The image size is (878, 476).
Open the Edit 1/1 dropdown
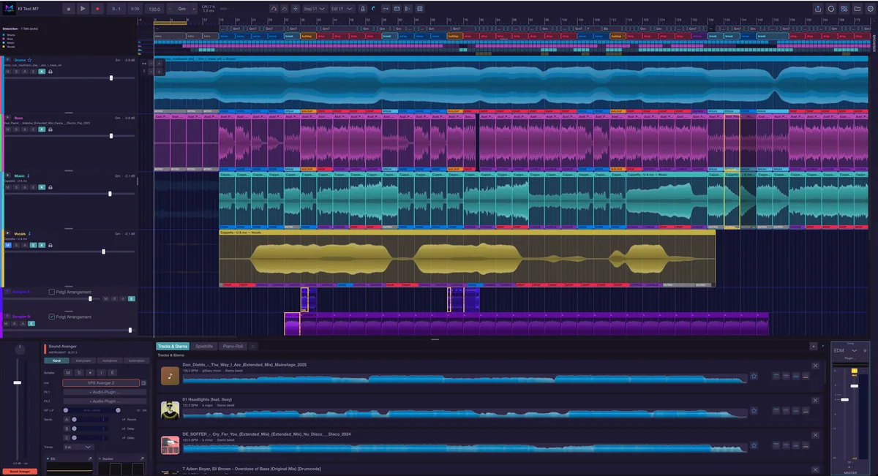[342, 9]
